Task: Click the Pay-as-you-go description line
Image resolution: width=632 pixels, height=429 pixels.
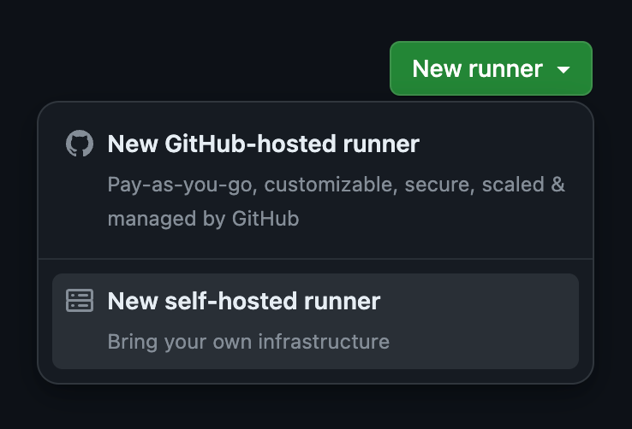Action: (336, 185)
